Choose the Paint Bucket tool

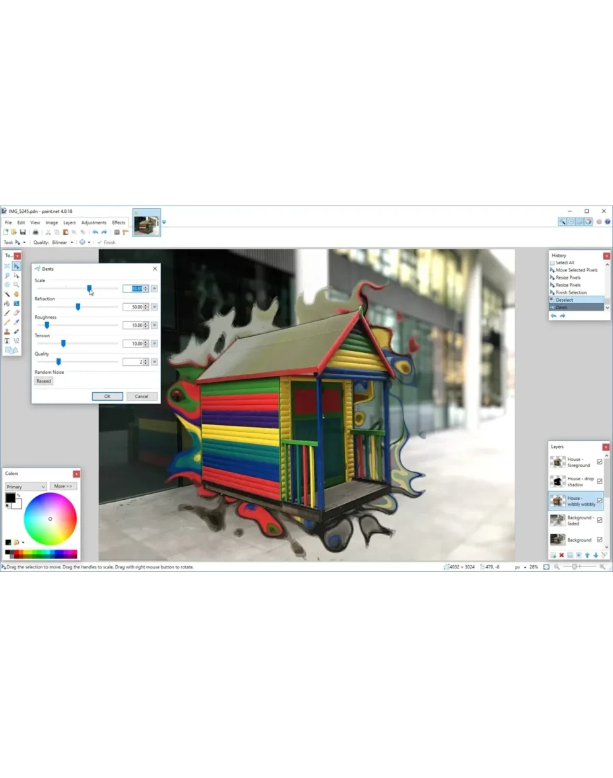point(7,303)
